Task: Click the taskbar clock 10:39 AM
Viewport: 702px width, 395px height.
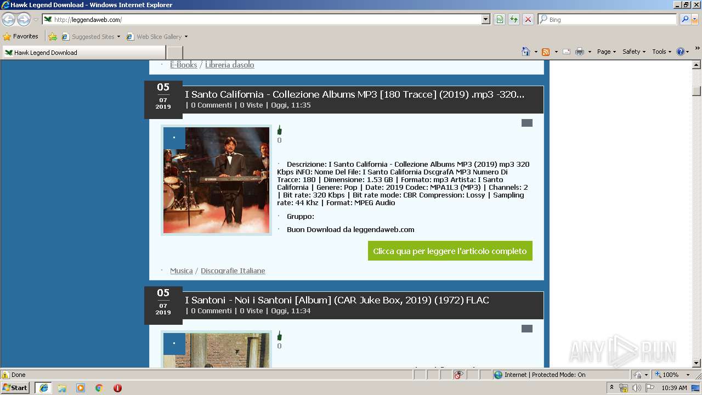Action: (675, 388)
